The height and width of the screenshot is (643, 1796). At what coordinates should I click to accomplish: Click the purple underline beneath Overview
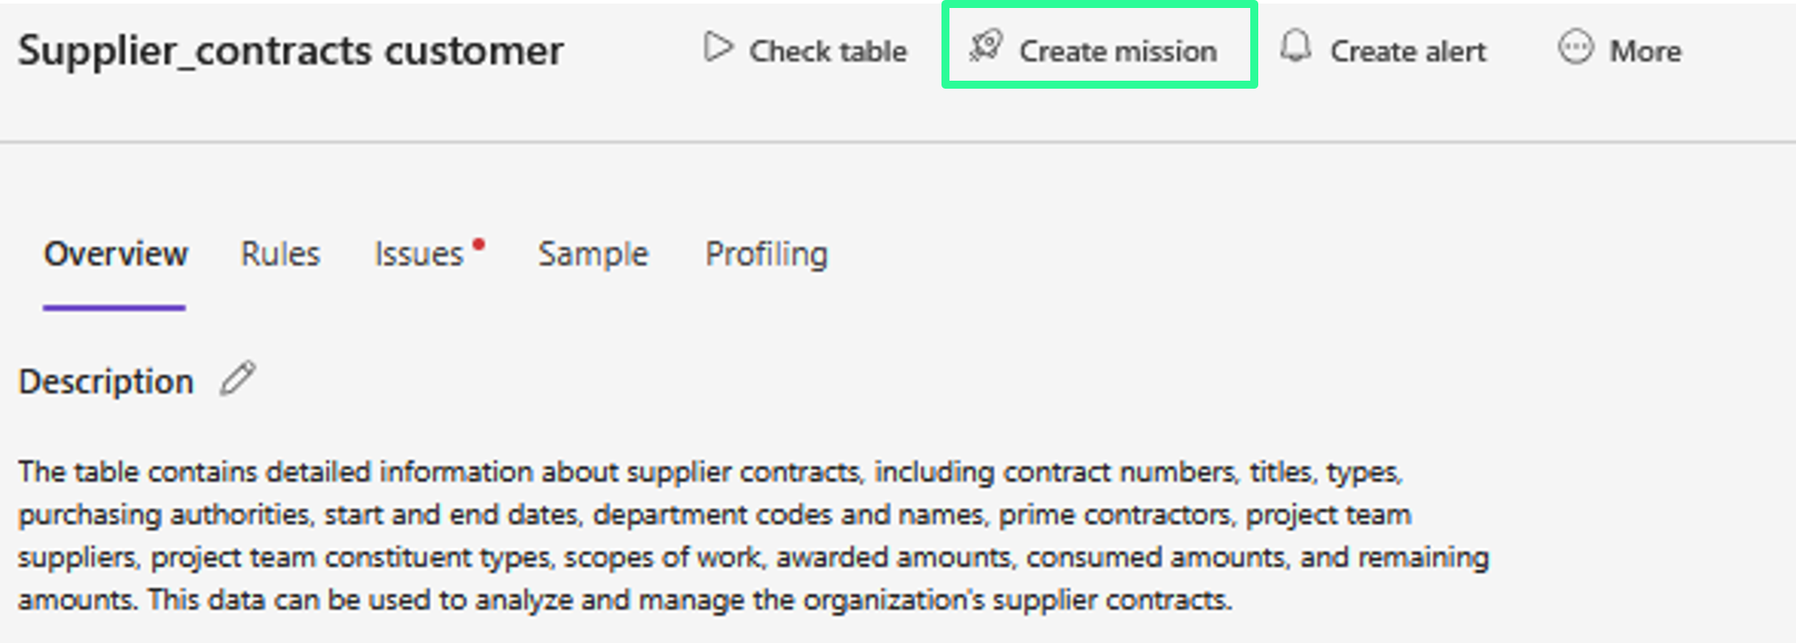[x=114, y=308]
